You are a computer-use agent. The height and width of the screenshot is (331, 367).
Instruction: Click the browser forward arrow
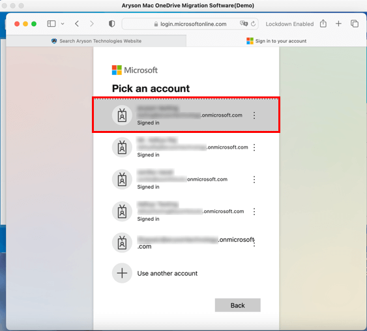tap(92, 23)
